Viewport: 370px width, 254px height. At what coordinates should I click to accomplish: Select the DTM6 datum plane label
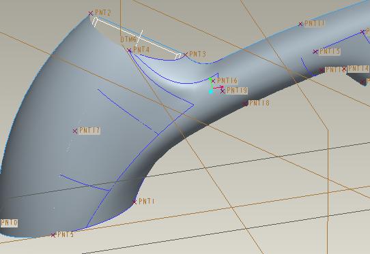pos(128,39)
